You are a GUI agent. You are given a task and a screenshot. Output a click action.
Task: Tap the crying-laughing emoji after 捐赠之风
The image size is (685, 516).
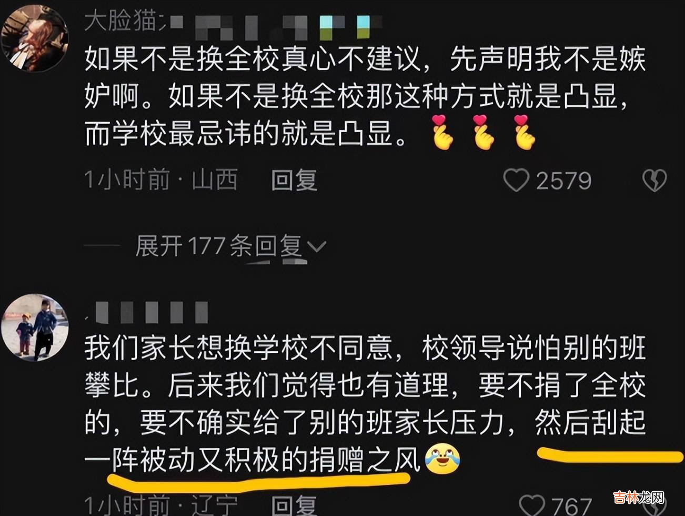point(442,459)
